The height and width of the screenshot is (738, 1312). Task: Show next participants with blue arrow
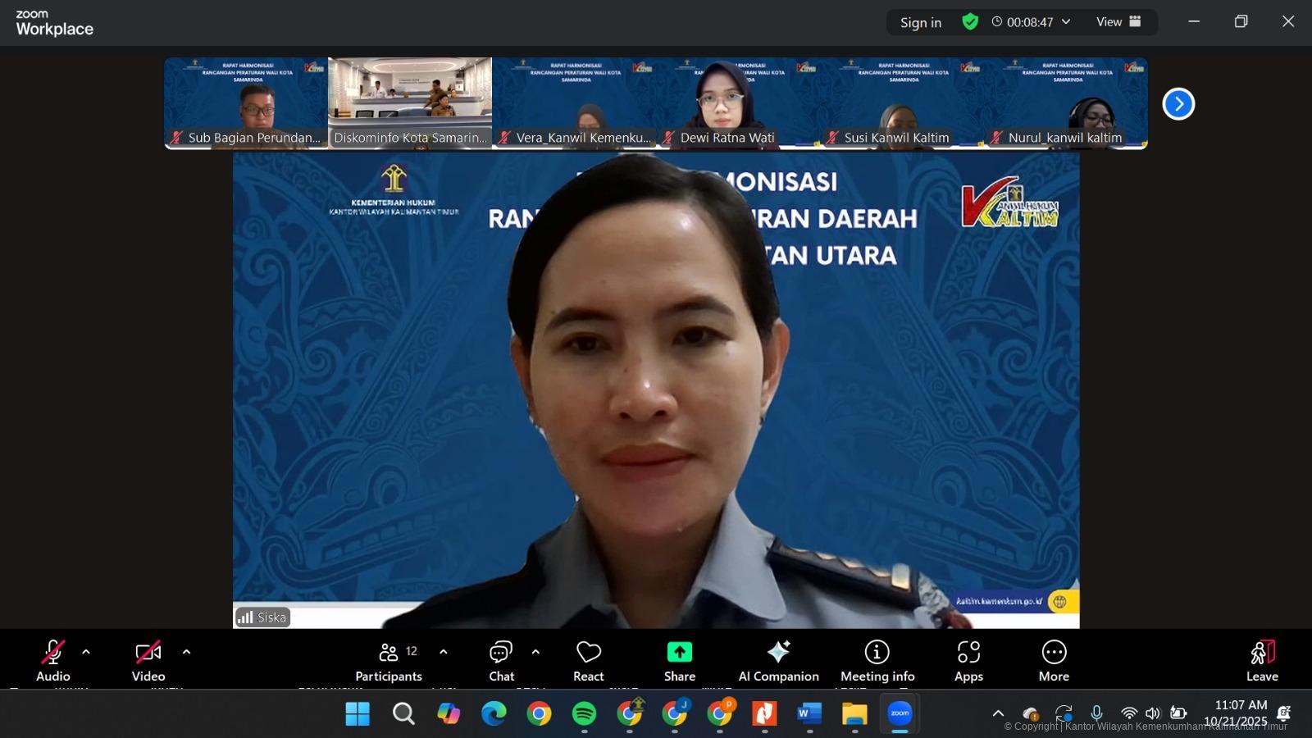1178,104
